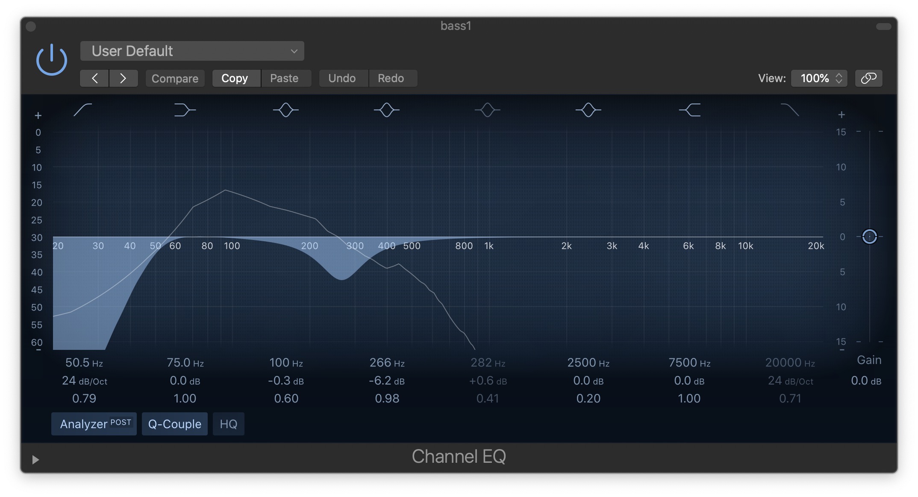
Task: Enable the low-pass filter band icon
Action: 790,110
